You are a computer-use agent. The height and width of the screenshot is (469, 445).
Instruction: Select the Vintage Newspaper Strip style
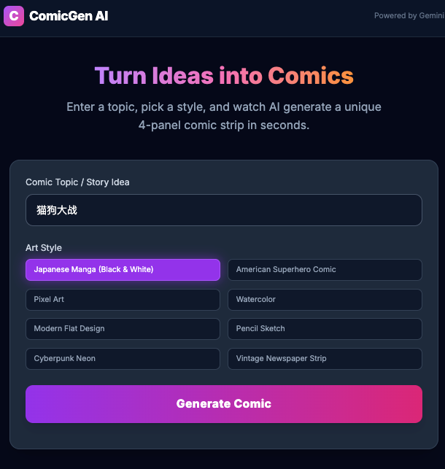pos(325,359)
